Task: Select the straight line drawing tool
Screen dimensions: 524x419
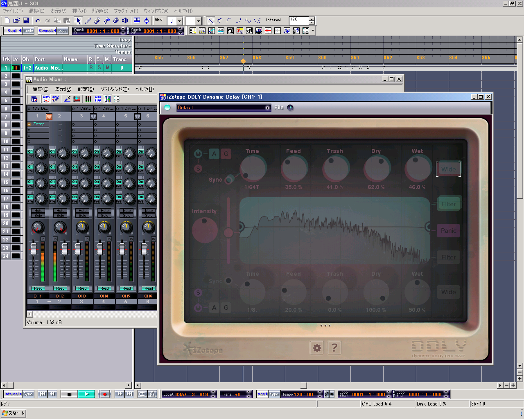Action: [x=211, y=20]
